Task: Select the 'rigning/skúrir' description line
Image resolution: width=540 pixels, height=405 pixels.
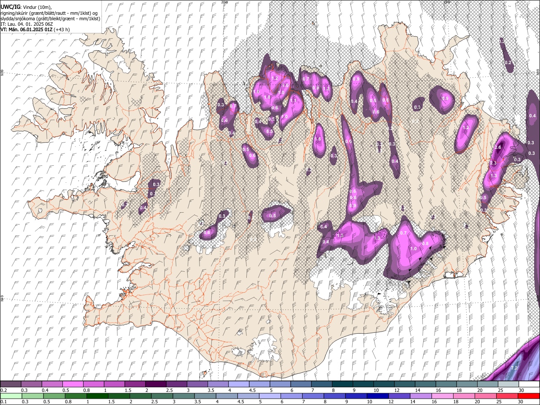Action: click(x=49, y=13)
